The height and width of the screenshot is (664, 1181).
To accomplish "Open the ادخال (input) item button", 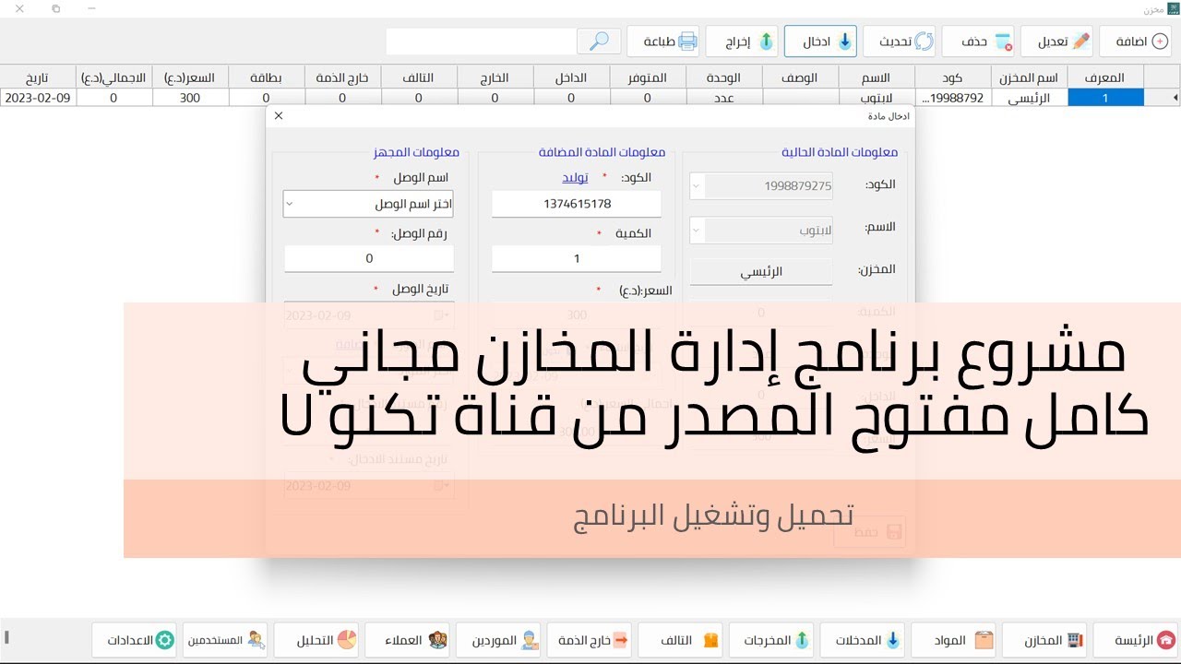I will click(820, 41).
